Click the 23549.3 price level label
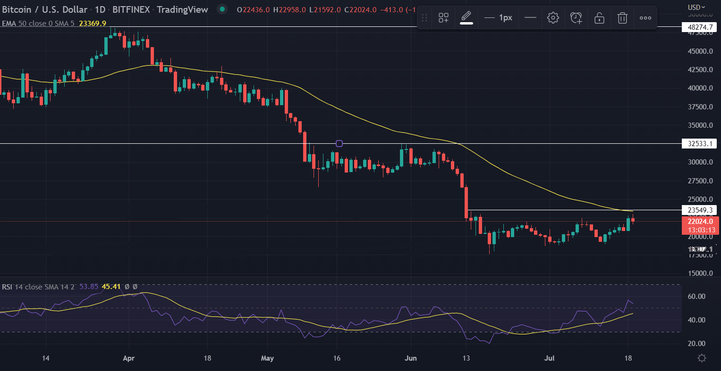This screenshot has height=371, width=721. point(699,210)
